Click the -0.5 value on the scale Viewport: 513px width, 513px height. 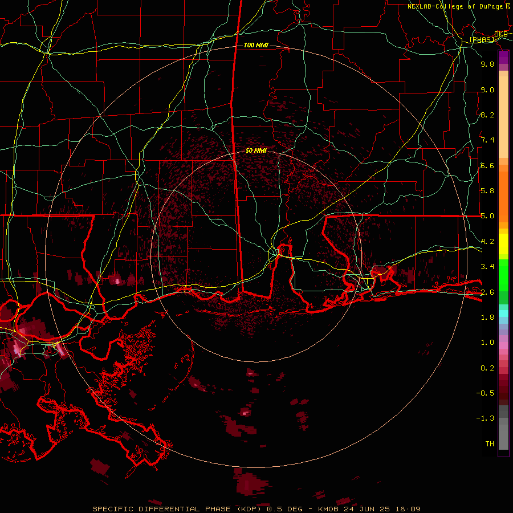pyautogui.click(x=485, y=393)
